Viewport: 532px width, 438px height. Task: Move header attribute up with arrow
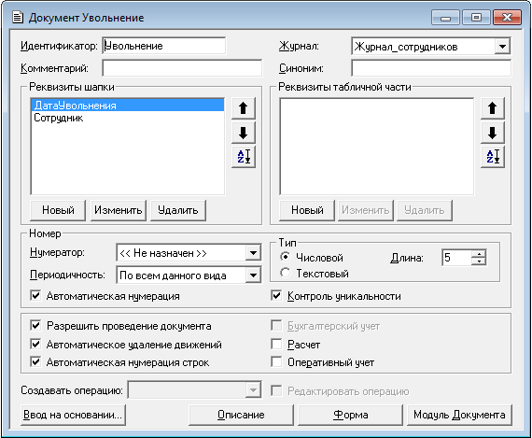(244, 108)
